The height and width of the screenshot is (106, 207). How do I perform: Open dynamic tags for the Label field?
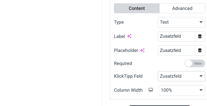(200, 36)
